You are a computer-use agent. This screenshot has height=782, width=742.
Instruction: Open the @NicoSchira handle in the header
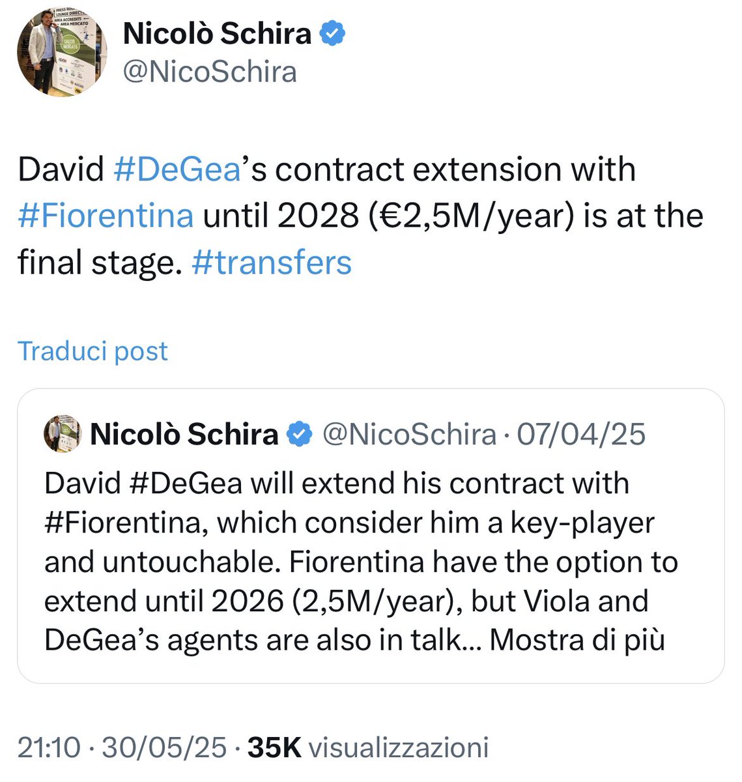(210, 72)
